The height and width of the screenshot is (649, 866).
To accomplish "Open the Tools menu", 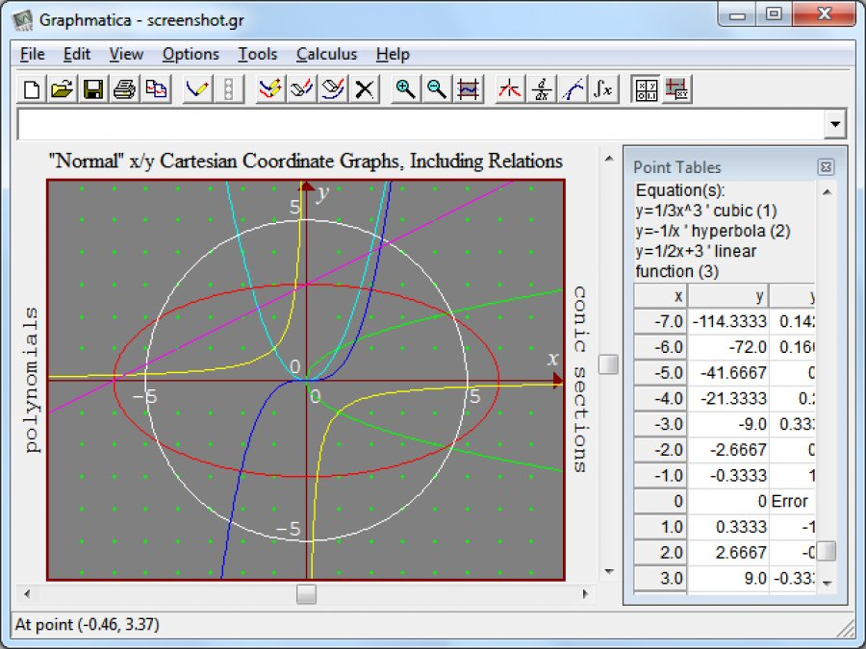I will click(x=257, y=54).
